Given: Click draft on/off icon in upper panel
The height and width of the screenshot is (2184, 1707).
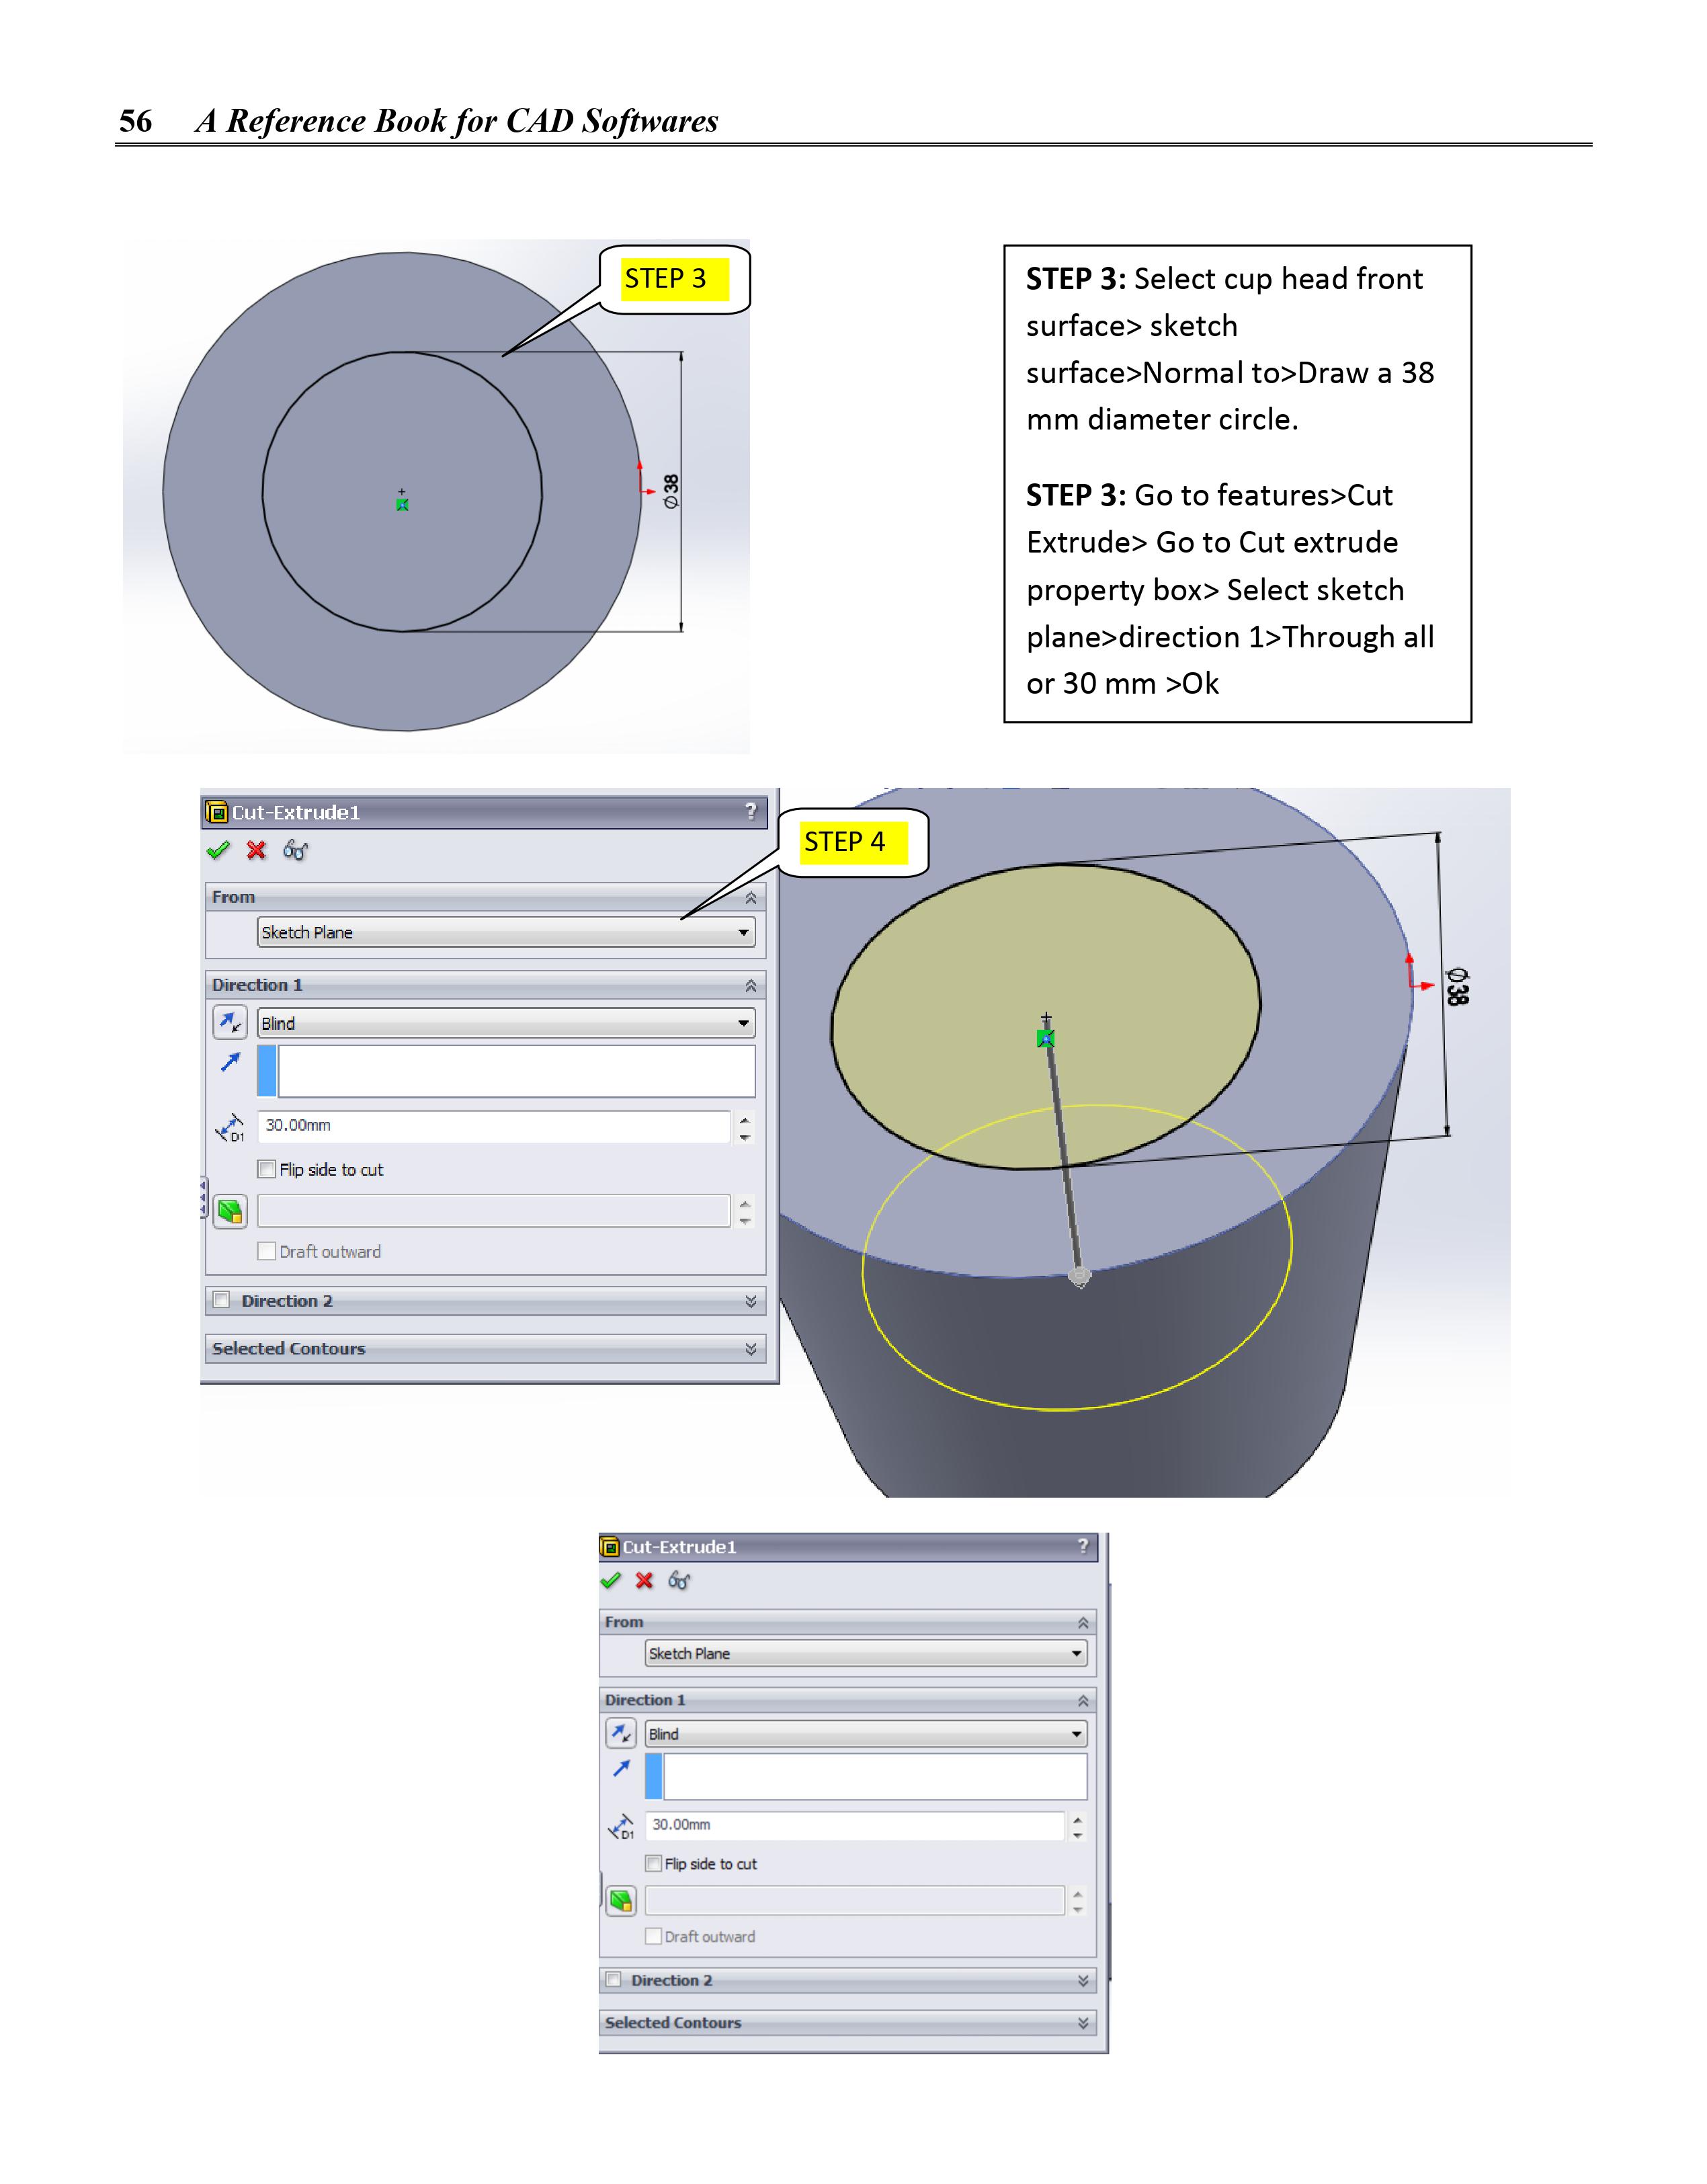Looking at the screenshot, I should [x=230, y=1212].
